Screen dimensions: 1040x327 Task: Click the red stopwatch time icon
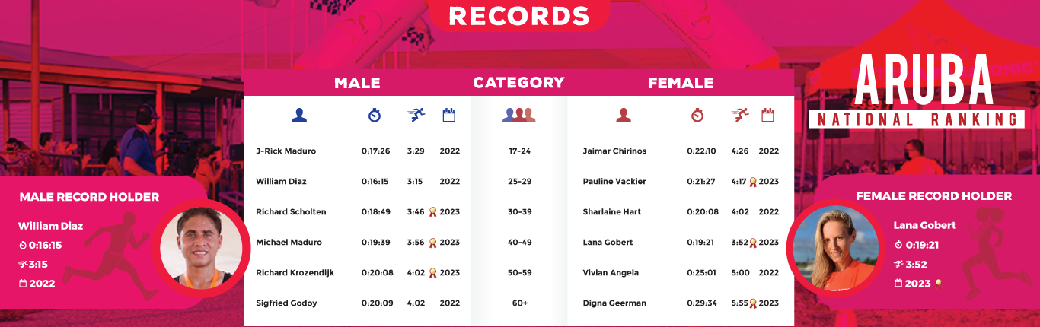coord(697,115)
